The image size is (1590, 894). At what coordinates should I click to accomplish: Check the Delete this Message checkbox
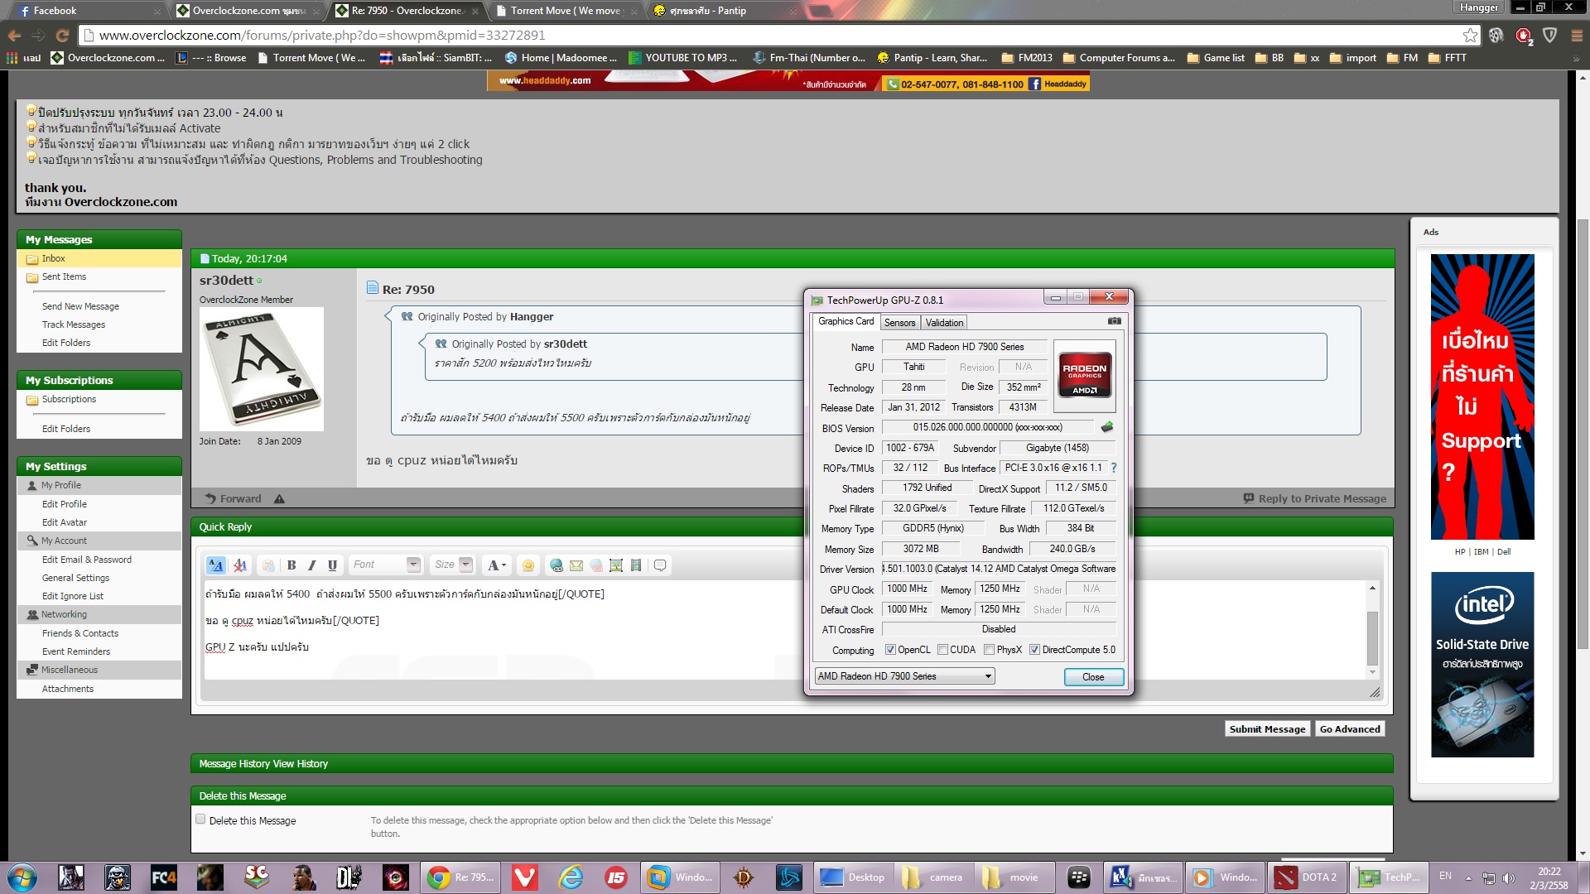[x=200, y=819]
